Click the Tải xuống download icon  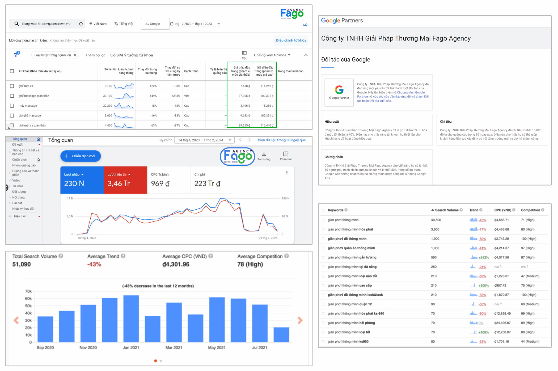tap(264, 154)
